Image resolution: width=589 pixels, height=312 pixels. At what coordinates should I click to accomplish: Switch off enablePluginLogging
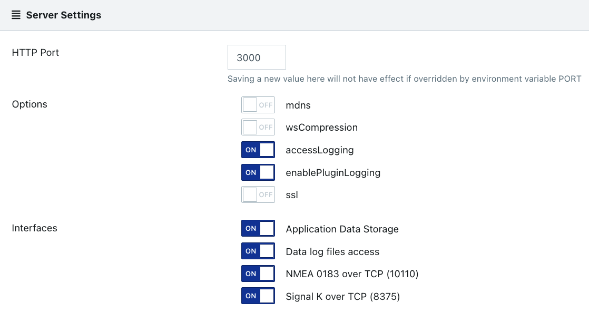click(x=258, y=172)
